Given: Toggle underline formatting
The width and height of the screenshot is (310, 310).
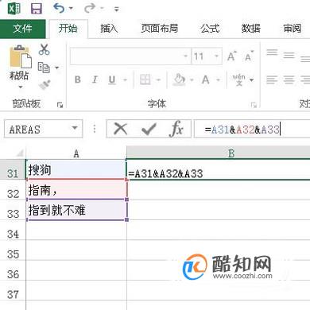Looking at the screenshot, I should click(112, 79).
